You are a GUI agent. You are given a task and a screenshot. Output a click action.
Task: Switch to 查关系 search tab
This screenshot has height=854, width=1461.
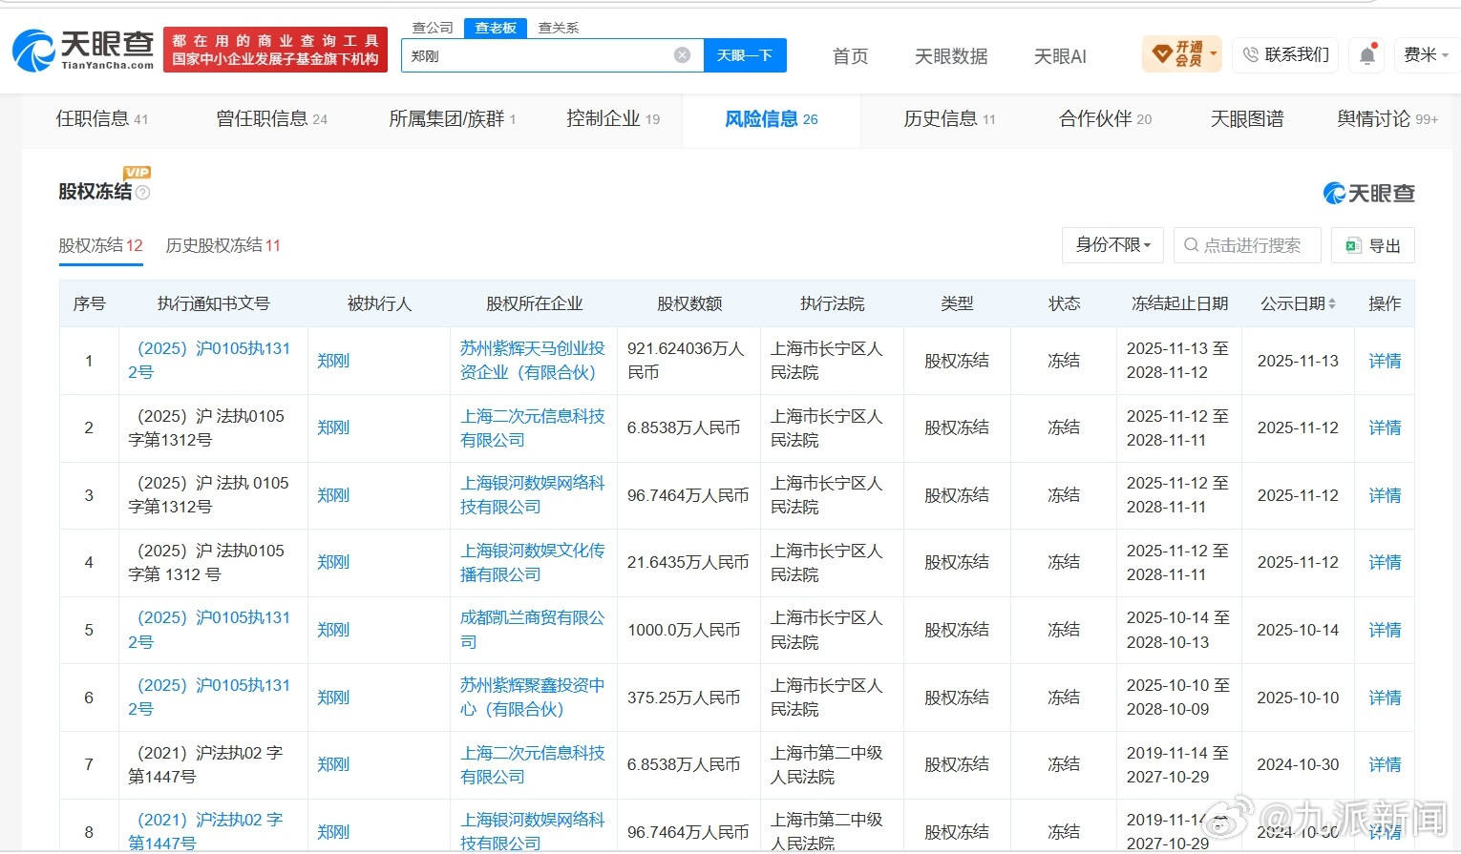tap(559, 28)
